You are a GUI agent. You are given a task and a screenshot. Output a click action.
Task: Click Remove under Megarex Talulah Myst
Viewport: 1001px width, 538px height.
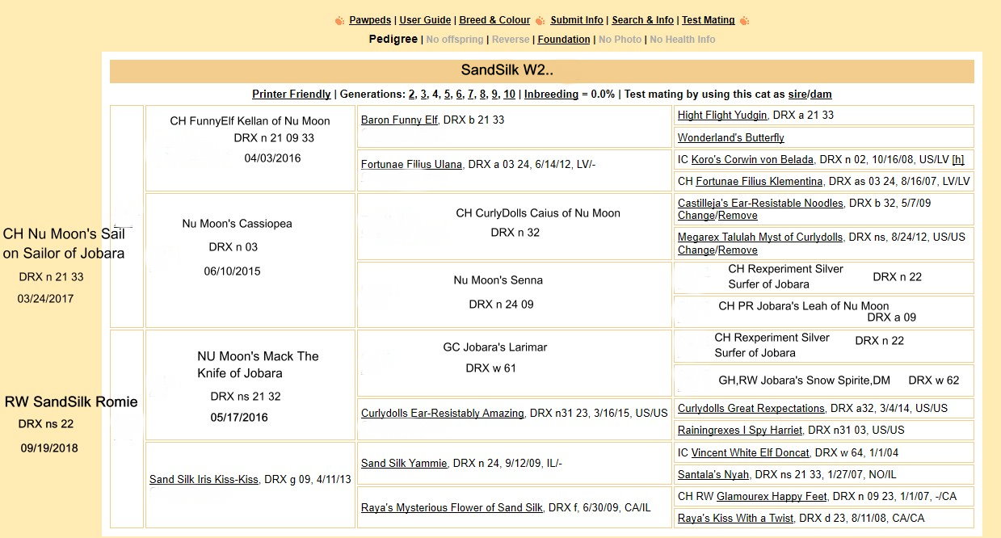[x=738, y=250]
